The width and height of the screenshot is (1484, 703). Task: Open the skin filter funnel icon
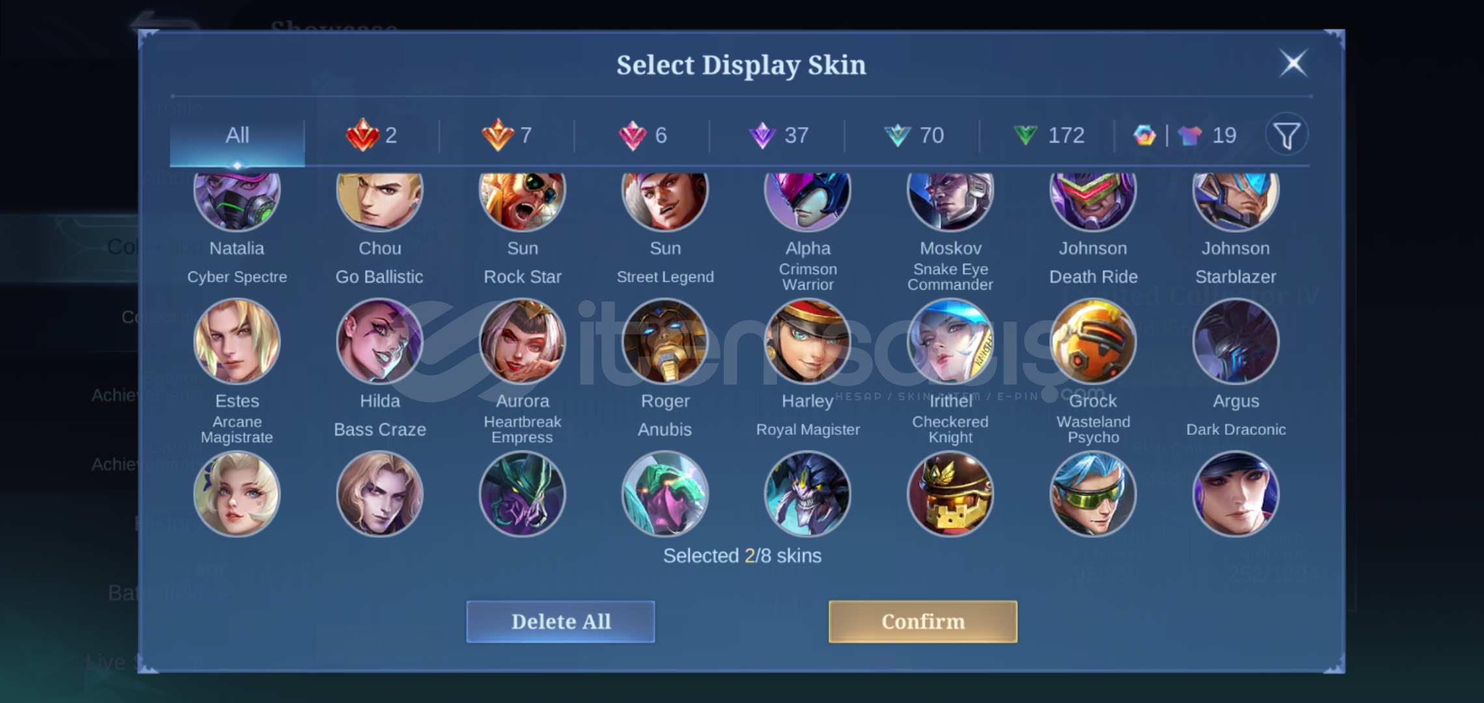click(x=1286, y=135)
